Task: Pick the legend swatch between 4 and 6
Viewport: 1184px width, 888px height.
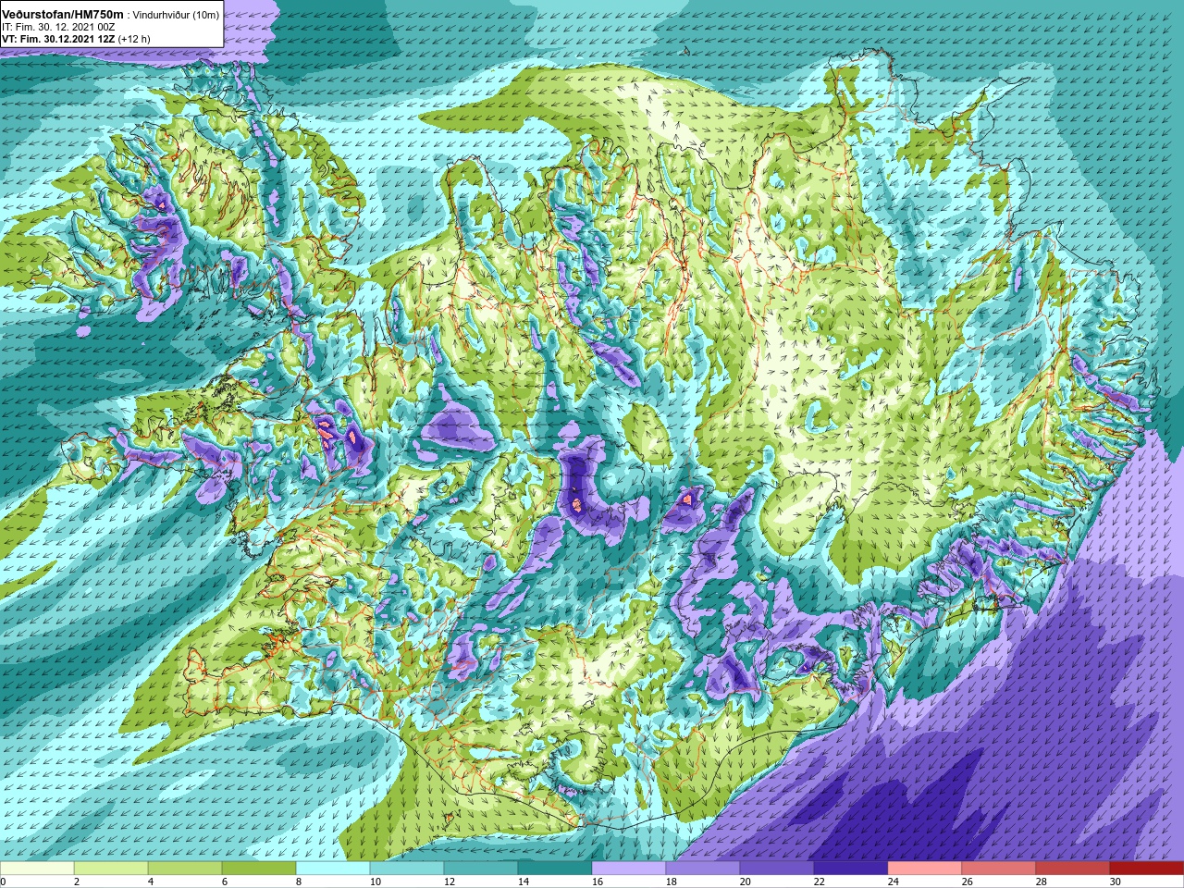Action: click(185, 869)
